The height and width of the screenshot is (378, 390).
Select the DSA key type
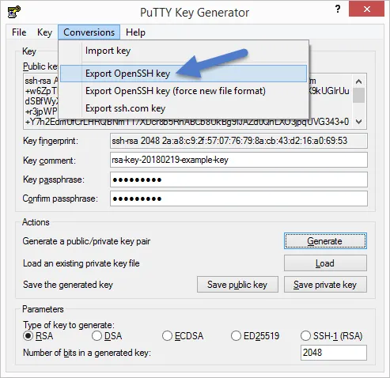(x=107, y=336)
